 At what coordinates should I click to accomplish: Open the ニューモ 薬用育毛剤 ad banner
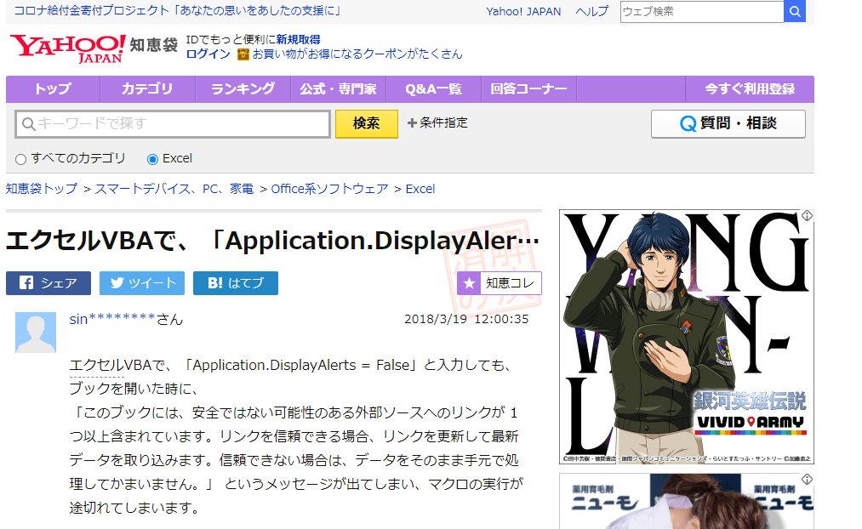coord(687,501)
